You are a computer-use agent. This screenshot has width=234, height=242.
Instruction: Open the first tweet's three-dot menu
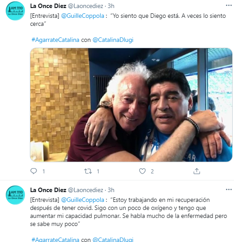coord(229,5)
